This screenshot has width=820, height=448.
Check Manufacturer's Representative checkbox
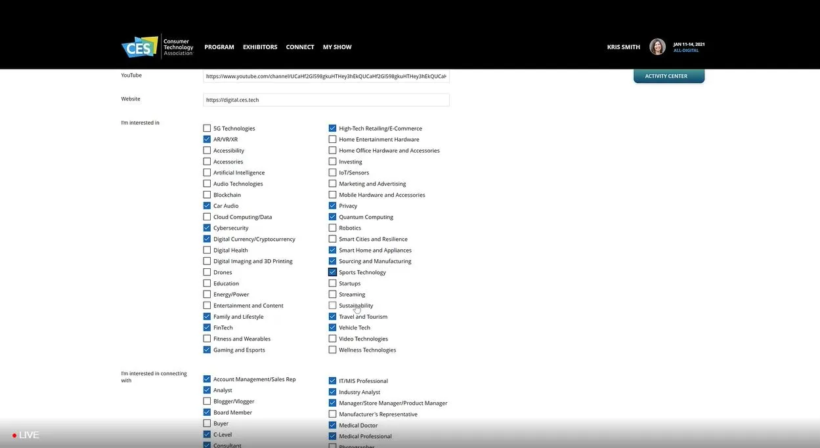[x=332, y=414]
